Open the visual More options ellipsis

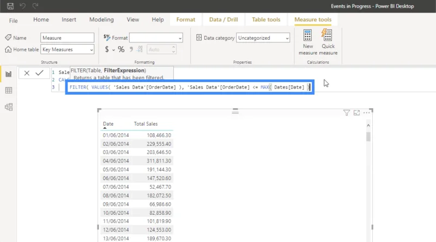point(366,113)
